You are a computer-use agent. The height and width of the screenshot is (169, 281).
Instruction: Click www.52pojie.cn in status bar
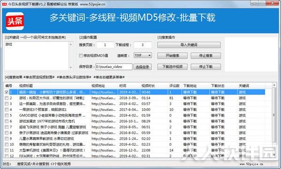251,164
